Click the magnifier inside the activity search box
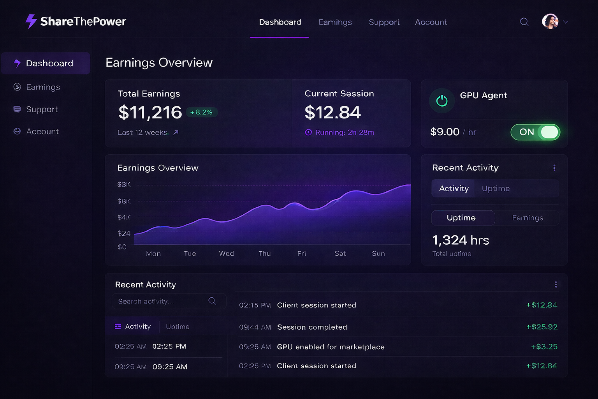Screen dimensions: 598x399 tap(212, 301)
